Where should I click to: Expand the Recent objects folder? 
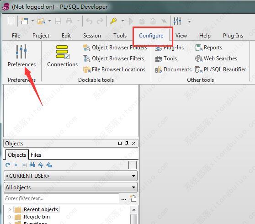pyautogui.click(x=10, y=209)
